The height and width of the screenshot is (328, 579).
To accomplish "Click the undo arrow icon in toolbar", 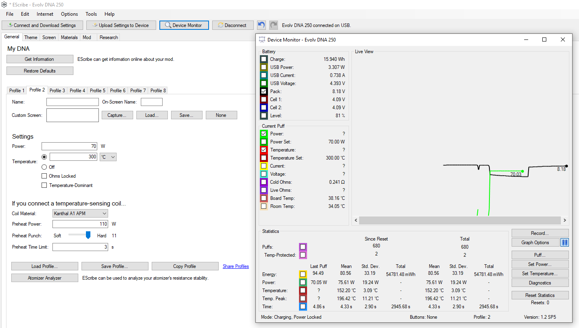I will point(261,25).
